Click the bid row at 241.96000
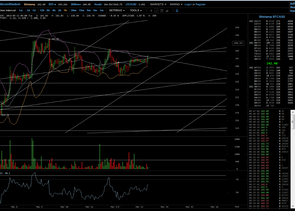 (x=271, y=87)
